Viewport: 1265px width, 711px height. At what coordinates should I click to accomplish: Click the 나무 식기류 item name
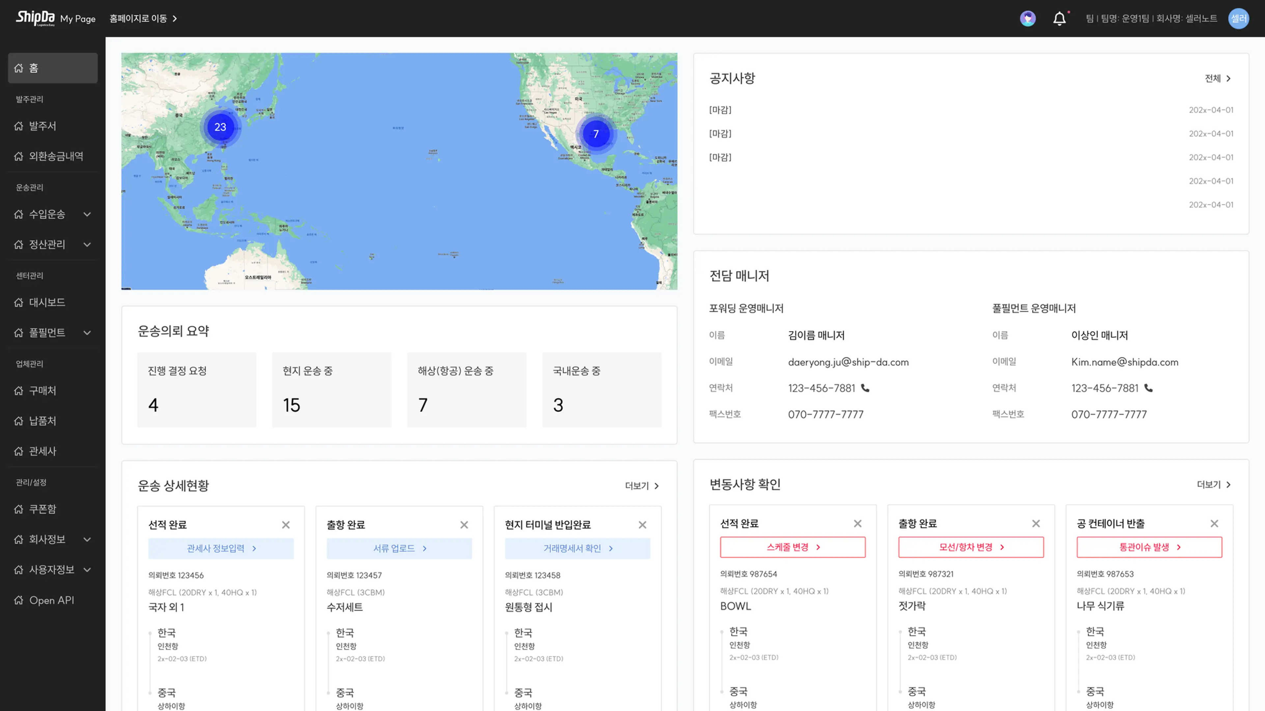pos(1100,606)
